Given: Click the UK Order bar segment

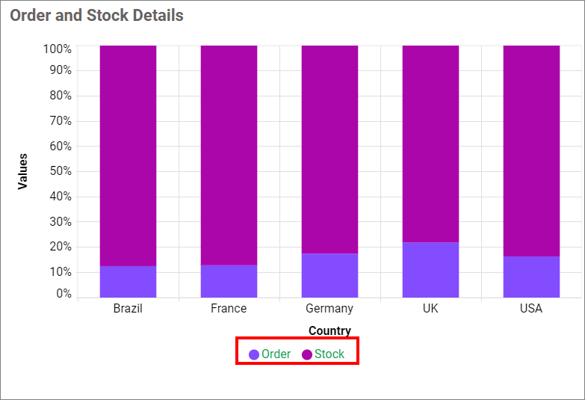Looking at the screenshot, I should [x=430, y=270].
